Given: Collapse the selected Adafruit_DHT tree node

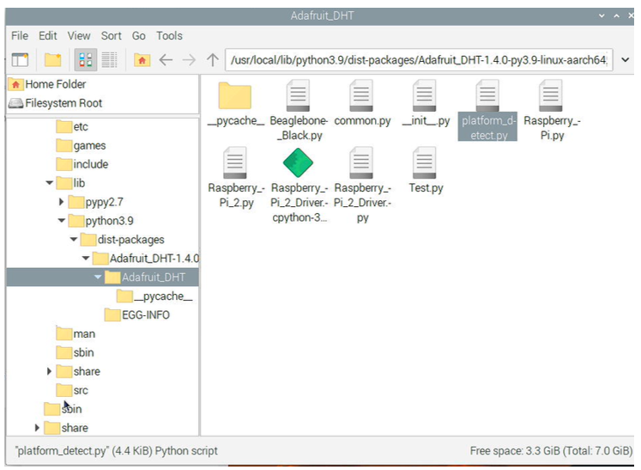Looking at the screenshot, I should [x=98, y=278].
